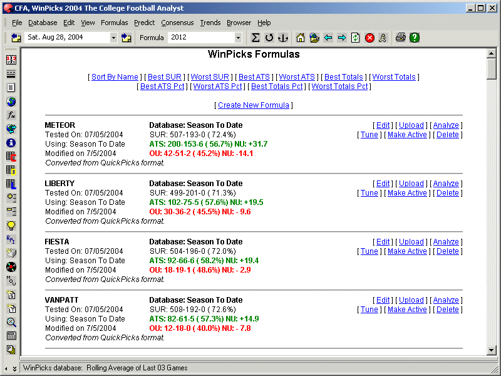Click Delete link for VANPATT formula

[447, 310]
